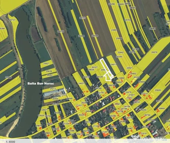The width and height of the screenshot is (170, 143).
Task: Click parcel number 24011
Action: coord(113,64)
